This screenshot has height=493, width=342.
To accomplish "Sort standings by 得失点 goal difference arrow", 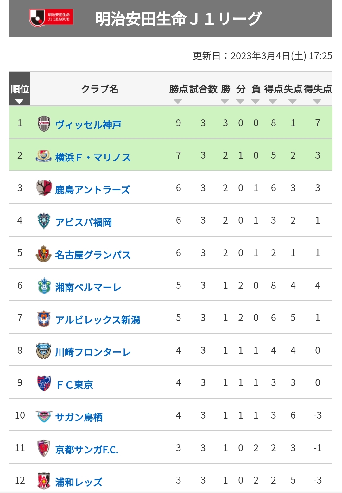I will [317, 101].
